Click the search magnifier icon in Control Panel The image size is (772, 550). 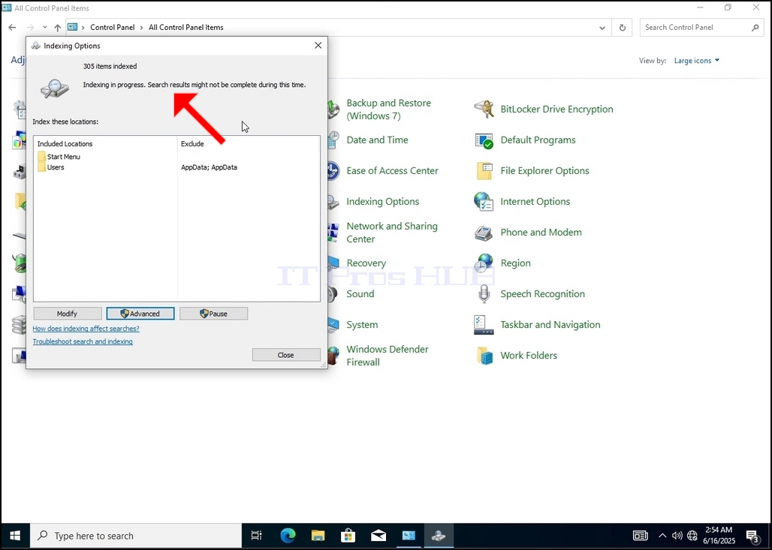(755, 28)
